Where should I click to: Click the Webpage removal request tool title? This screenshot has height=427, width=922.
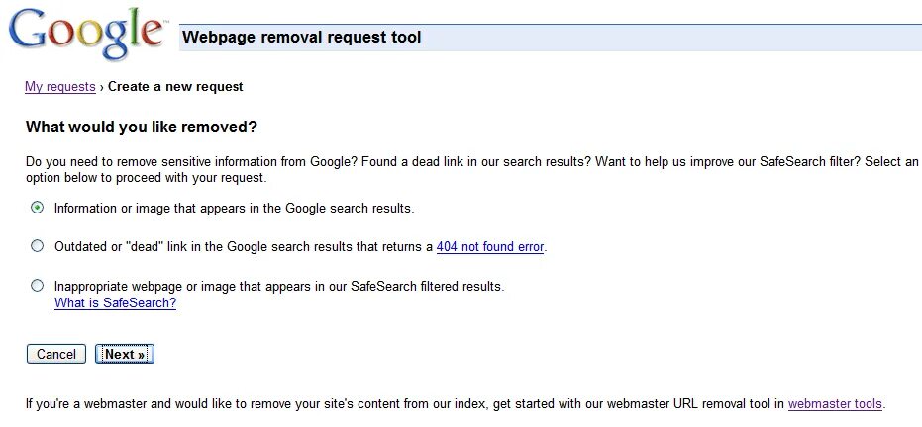tap(302, 38)
